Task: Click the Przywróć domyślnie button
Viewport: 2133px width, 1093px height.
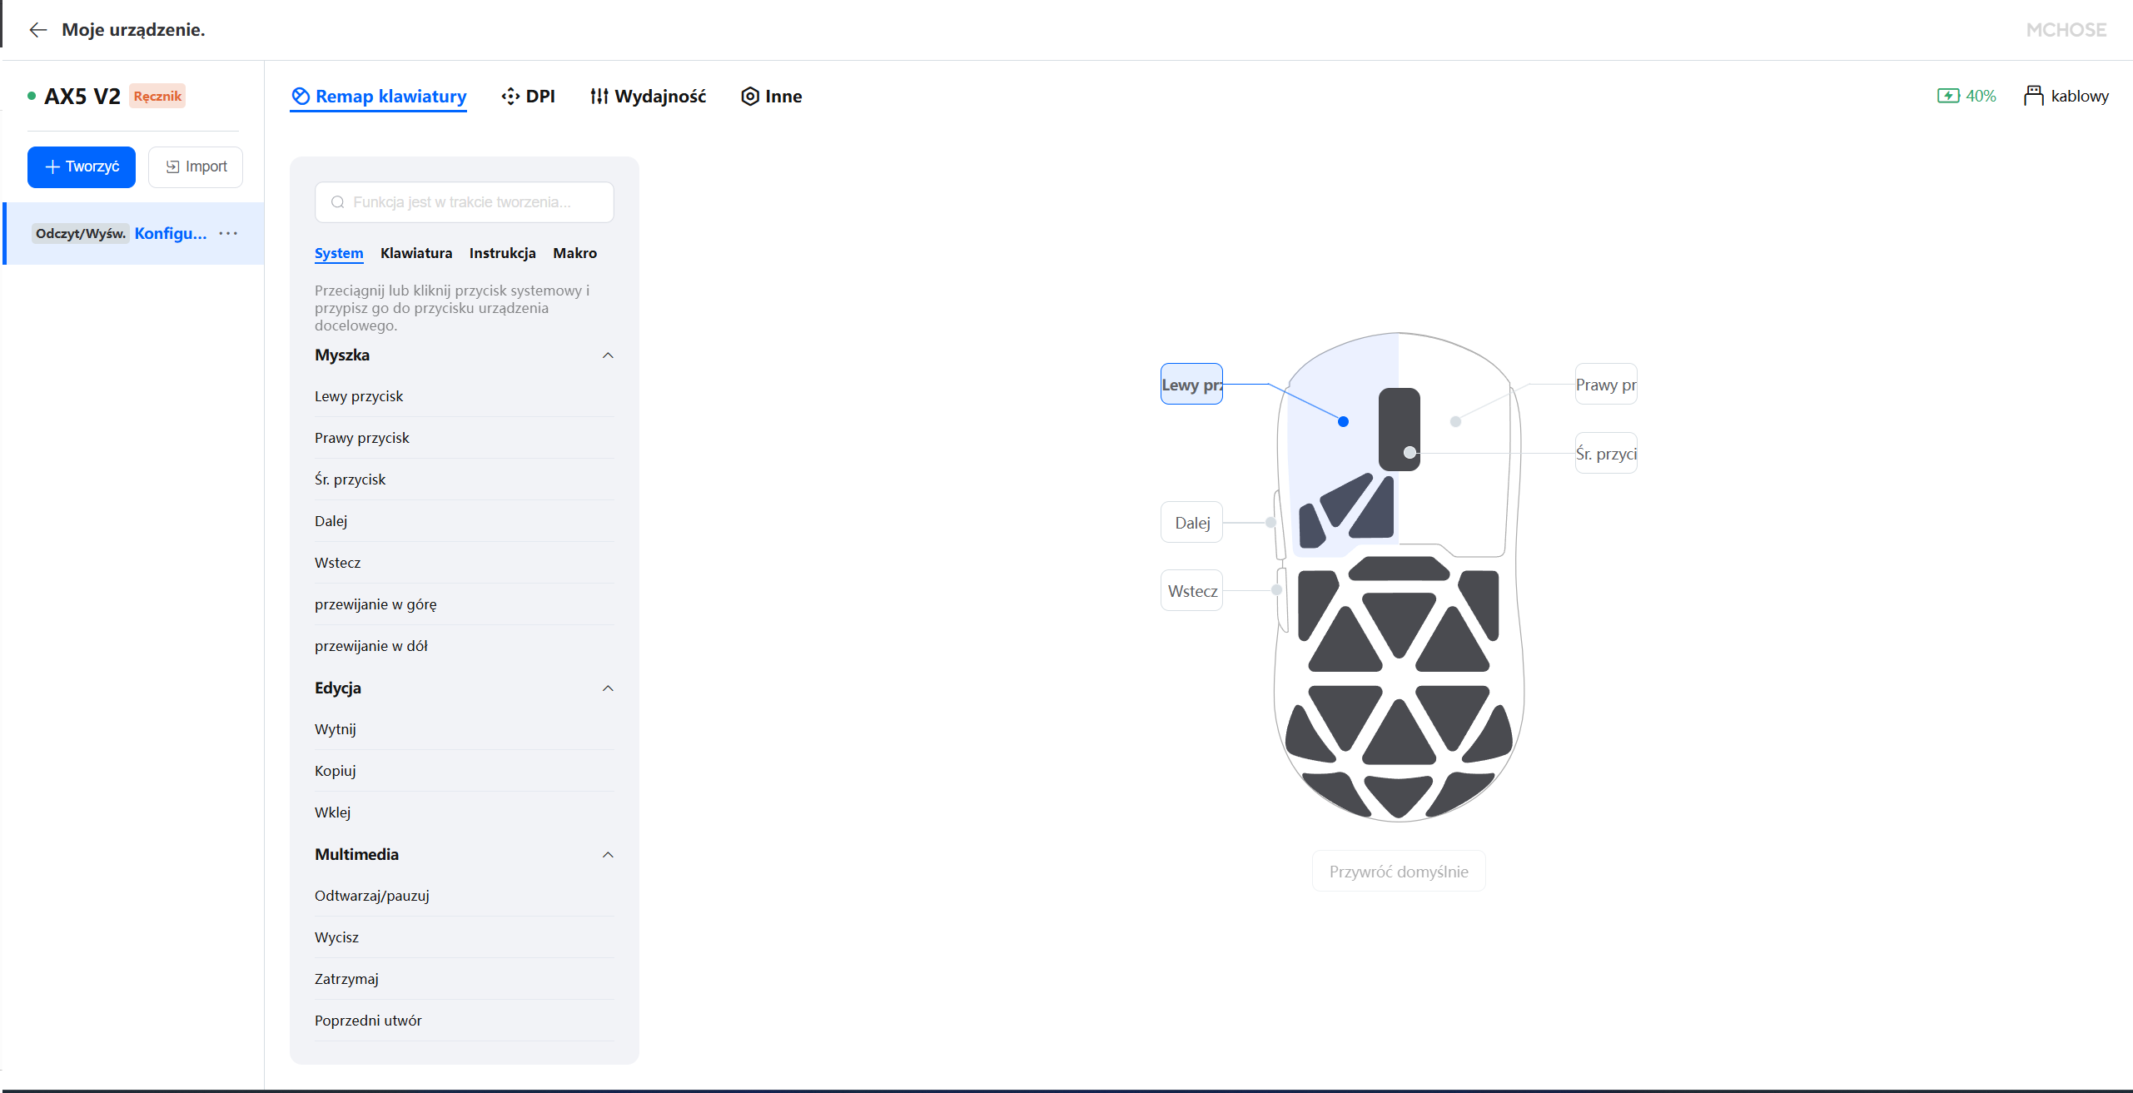Action: pyautogui.click(x=1399, y=872)
